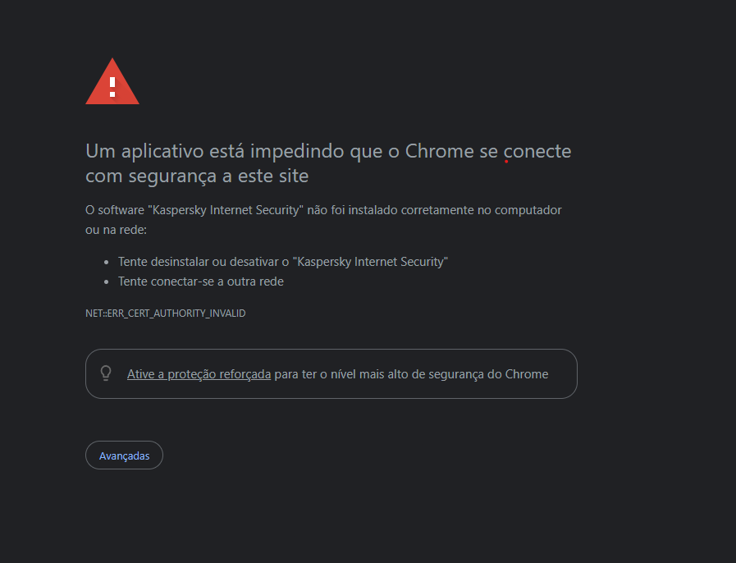Click the white exclamation mark inside the triangle
This screenshot has width=736, height=563.
(x=112, y=87)
